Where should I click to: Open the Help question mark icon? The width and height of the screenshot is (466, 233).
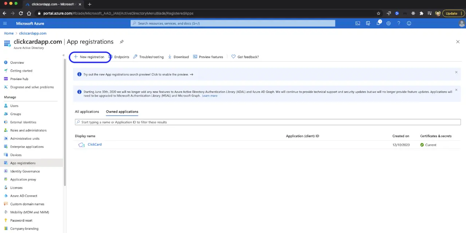click(x=399, y=23)
